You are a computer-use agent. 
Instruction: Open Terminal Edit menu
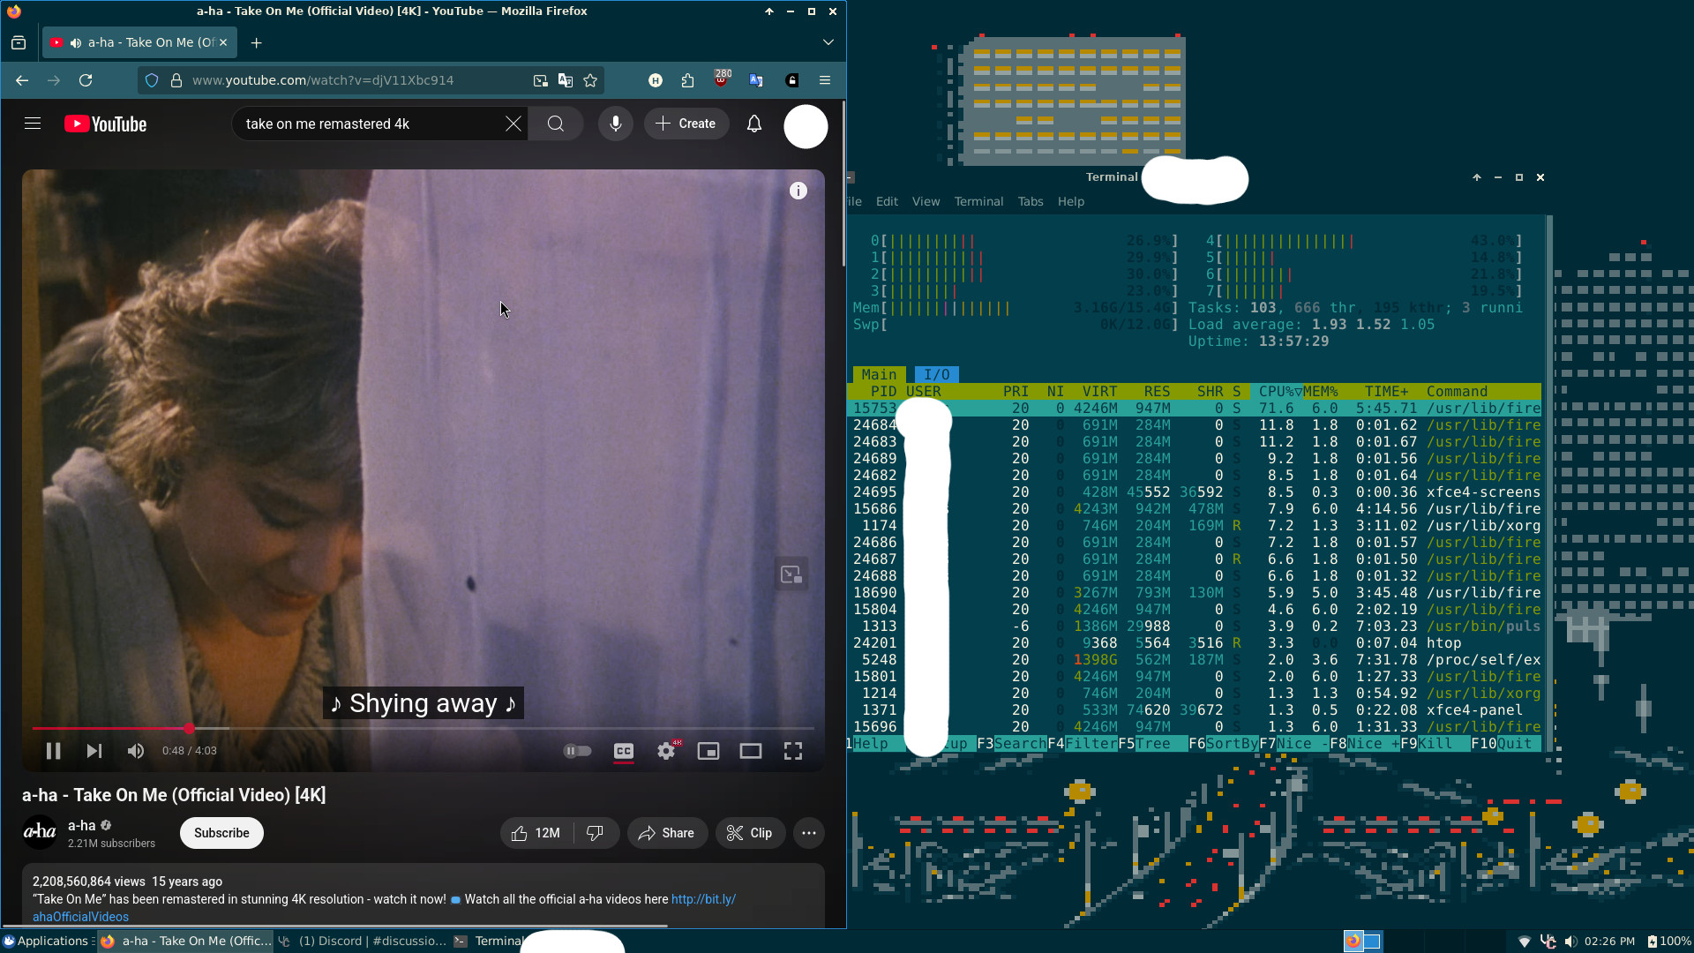[x=887, y=201]
